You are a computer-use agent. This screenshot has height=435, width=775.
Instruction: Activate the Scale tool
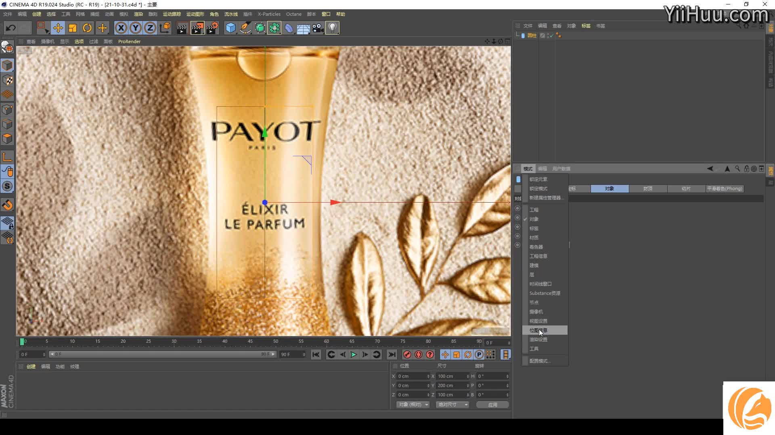tap(73, 28)
